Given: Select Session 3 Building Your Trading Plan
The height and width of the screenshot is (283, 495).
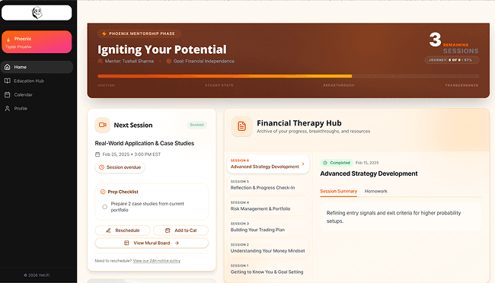Looking at the screenshot, I should tap(268, 227).
